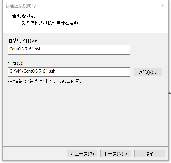Click the 首选项 word in hint text
171x163 pixels.
point(36,81)
